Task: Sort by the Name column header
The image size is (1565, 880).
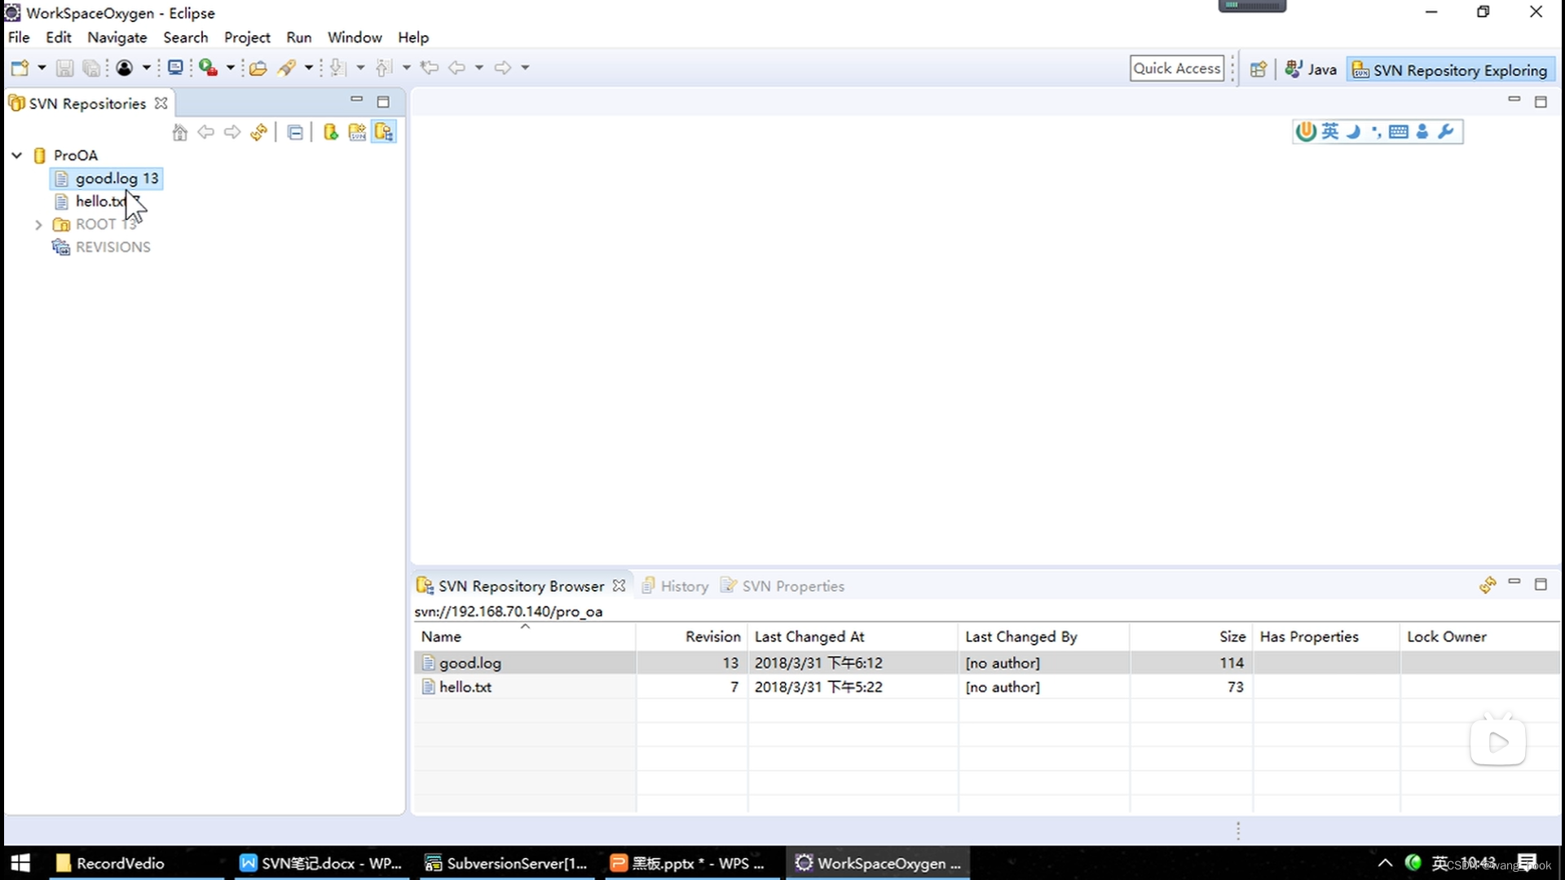Action: (x=524, y=636)
